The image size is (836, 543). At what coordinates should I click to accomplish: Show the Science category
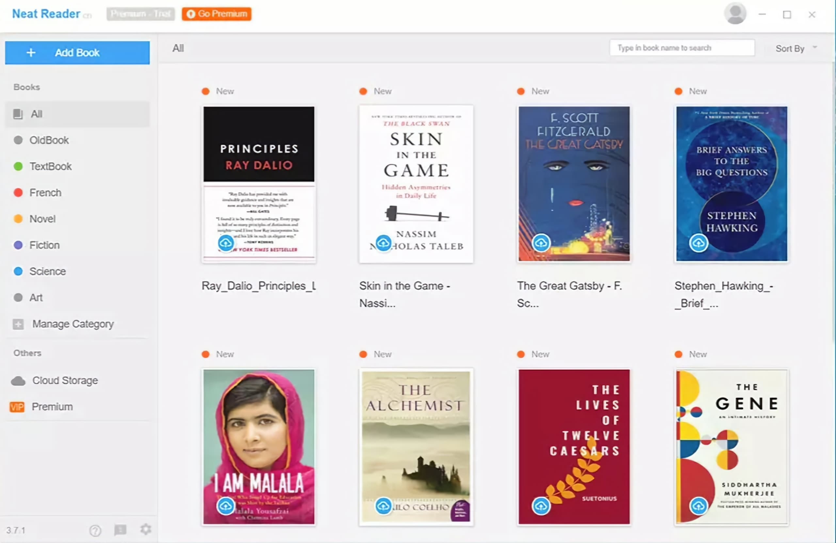click(x=77, y=271)
